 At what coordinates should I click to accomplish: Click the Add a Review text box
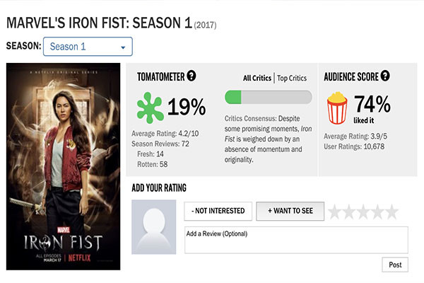pos(296,240)
